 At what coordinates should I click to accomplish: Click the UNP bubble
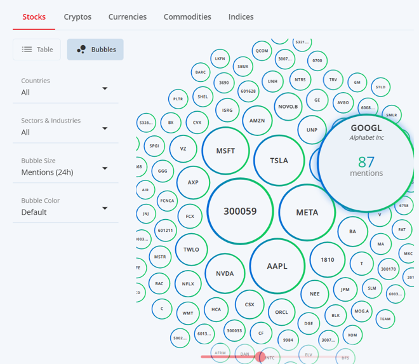312,130
